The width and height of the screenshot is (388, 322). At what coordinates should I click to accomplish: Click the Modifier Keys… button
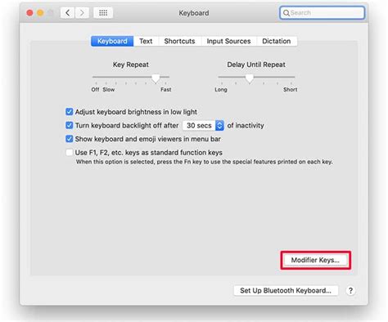(x=315, y=260)
